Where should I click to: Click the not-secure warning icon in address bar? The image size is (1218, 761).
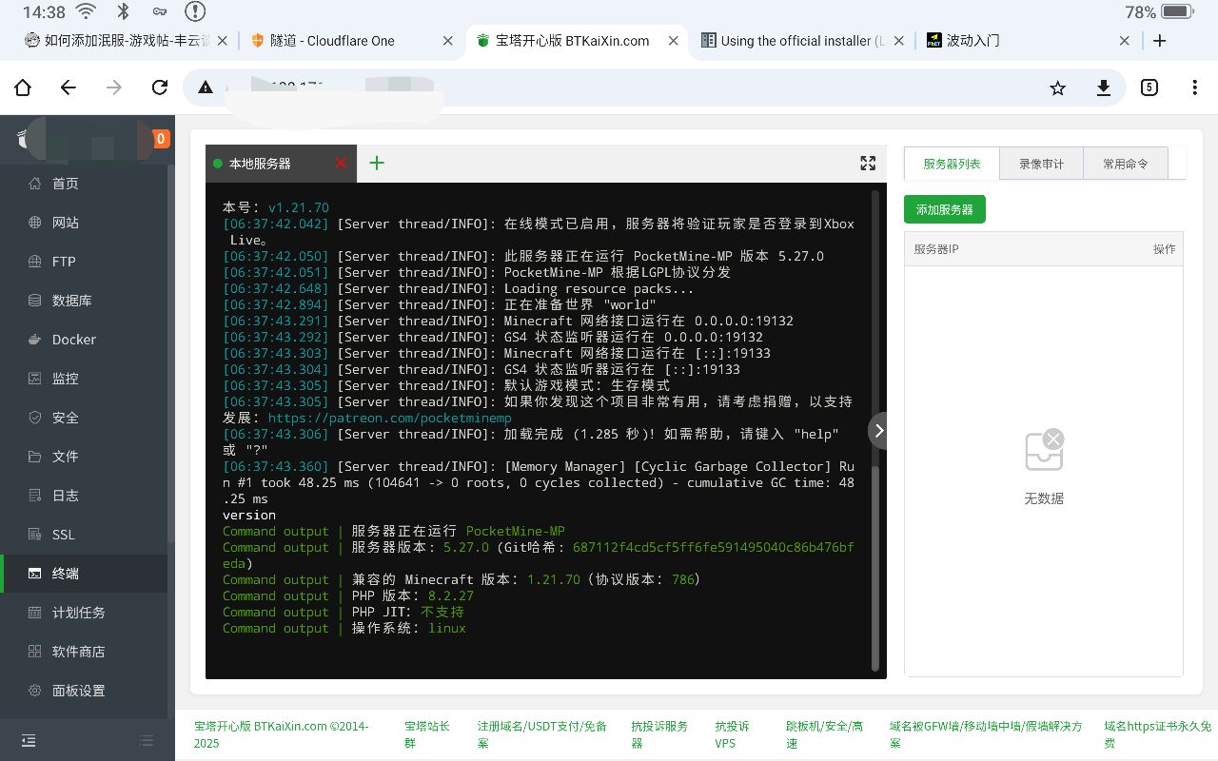(205, 88)
